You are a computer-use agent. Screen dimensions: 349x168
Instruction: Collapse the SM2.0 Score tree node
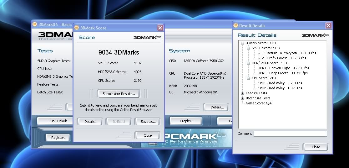(249, 48)
